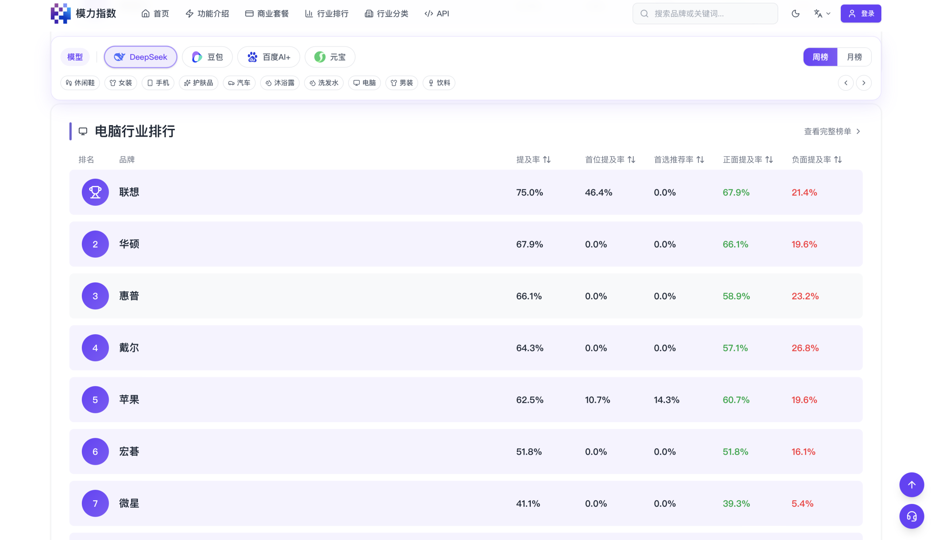Toggle dark mode with the moon icon
This screenshot has width=935, height=540.
pyautogui.click(x=795, y=14)
